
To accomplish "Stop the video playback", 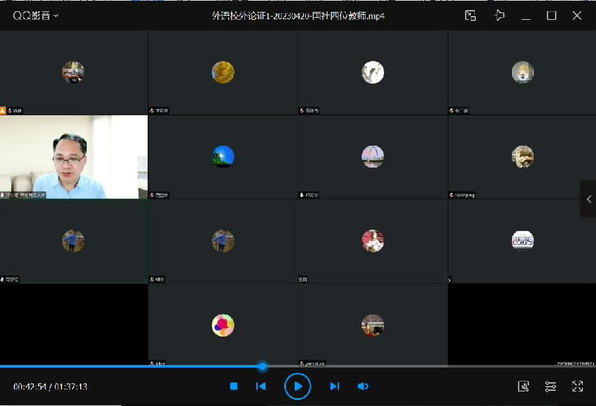I will tap(234, 386).
